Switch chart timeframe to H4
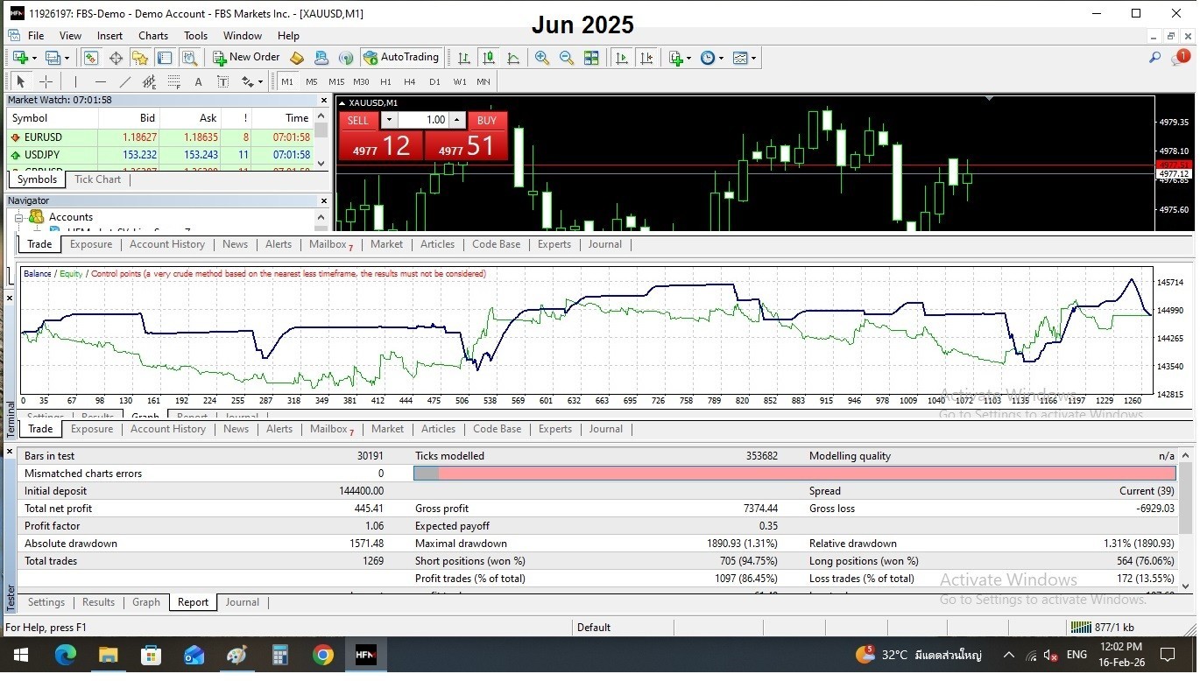 coord(409,81)
